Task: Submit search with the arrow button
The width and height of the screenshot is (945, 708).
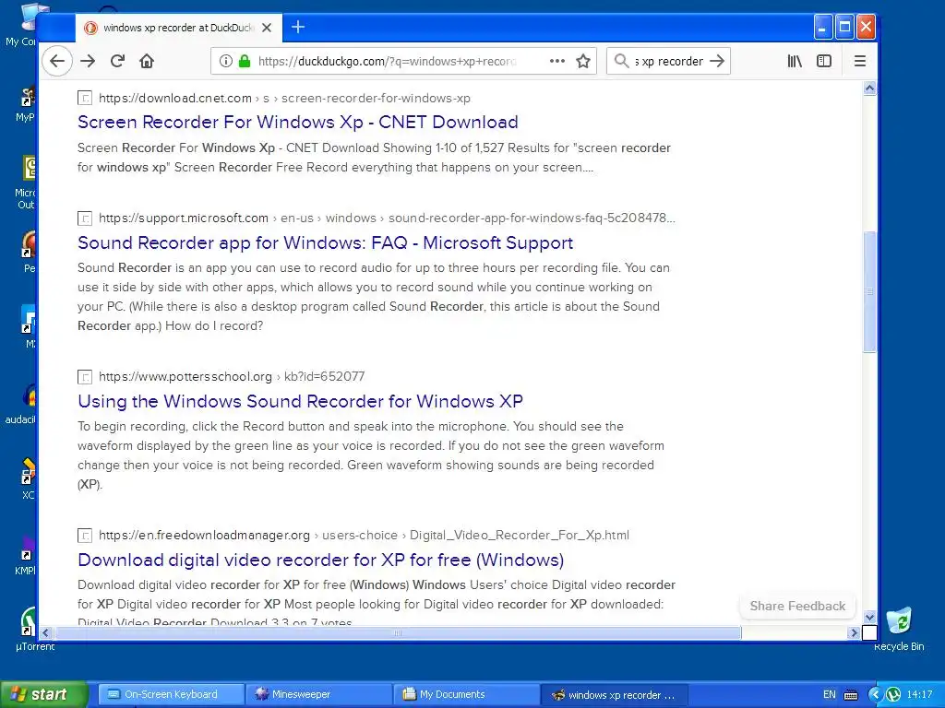Action: pyautogui.click(x=716, y=61)
